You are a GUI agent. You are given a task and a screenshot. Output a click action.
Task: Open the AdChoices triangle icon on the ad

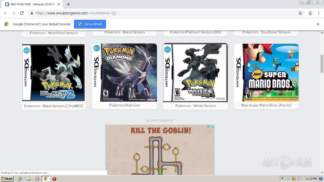click(x=209, y=126)
